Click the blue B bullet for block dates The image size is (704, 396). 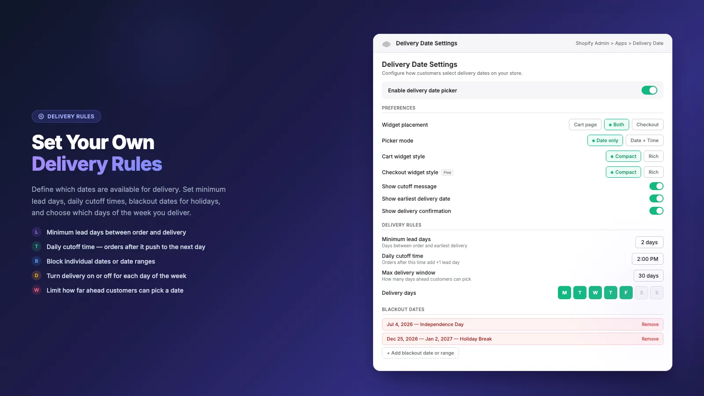[x=37, y=261]
